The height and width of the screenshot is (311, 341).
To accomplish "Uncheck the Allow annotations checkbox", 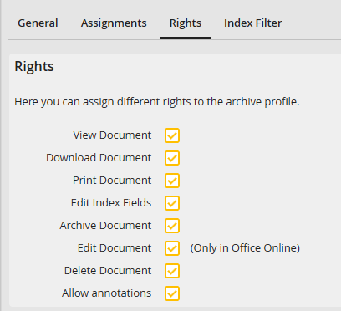I will point(172,293).
